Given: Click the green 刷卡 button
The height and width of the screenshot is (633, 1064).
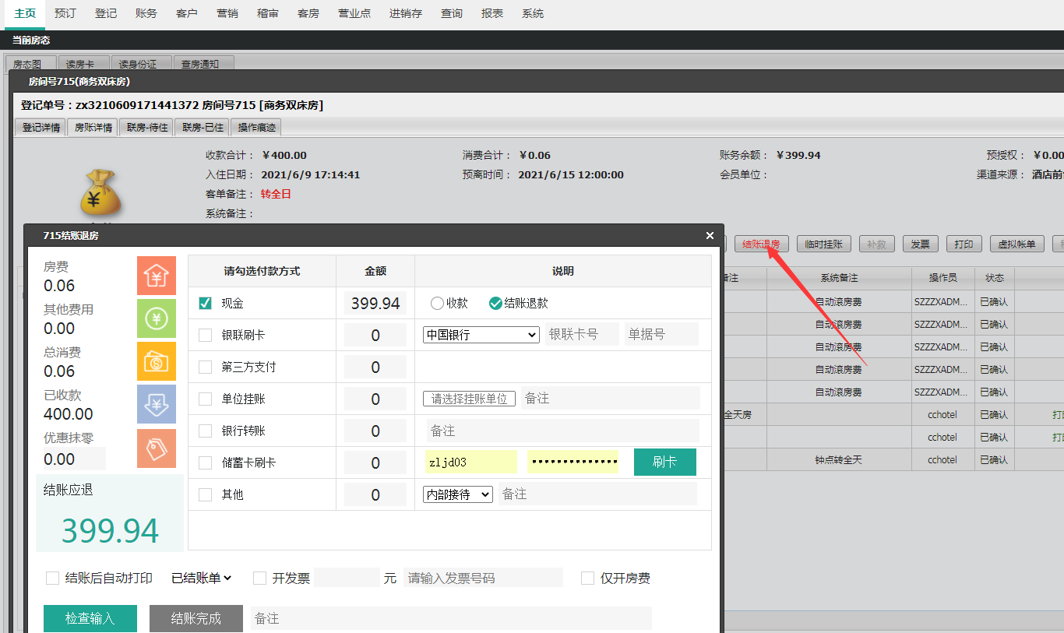Looking at the screenshot, I should tap(665, 462).
